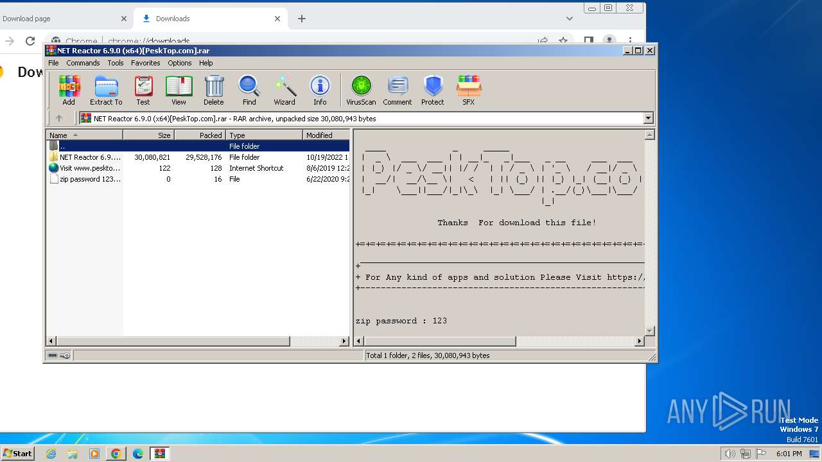Open the Options menu

pyautogui.click(x=180, y=63)
